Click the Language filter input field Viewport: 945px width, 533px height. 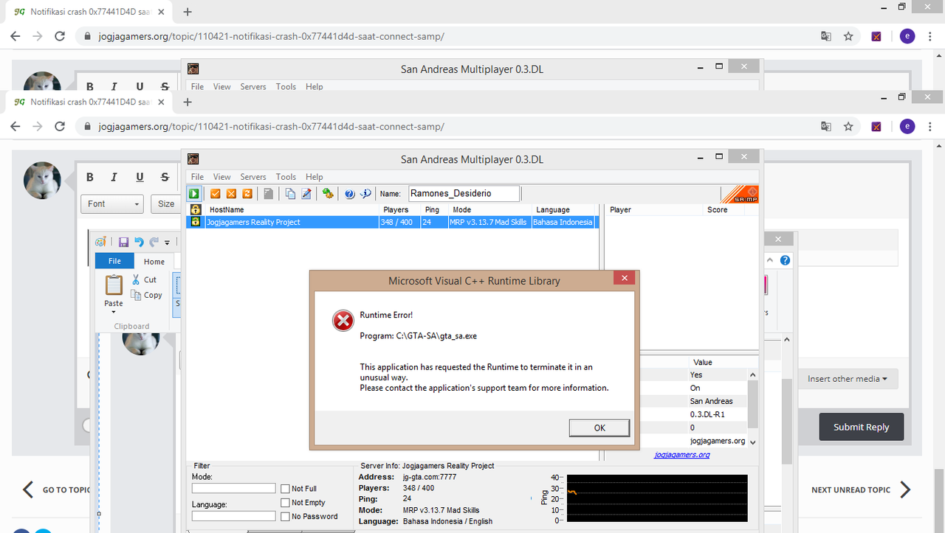coord(233,516)
